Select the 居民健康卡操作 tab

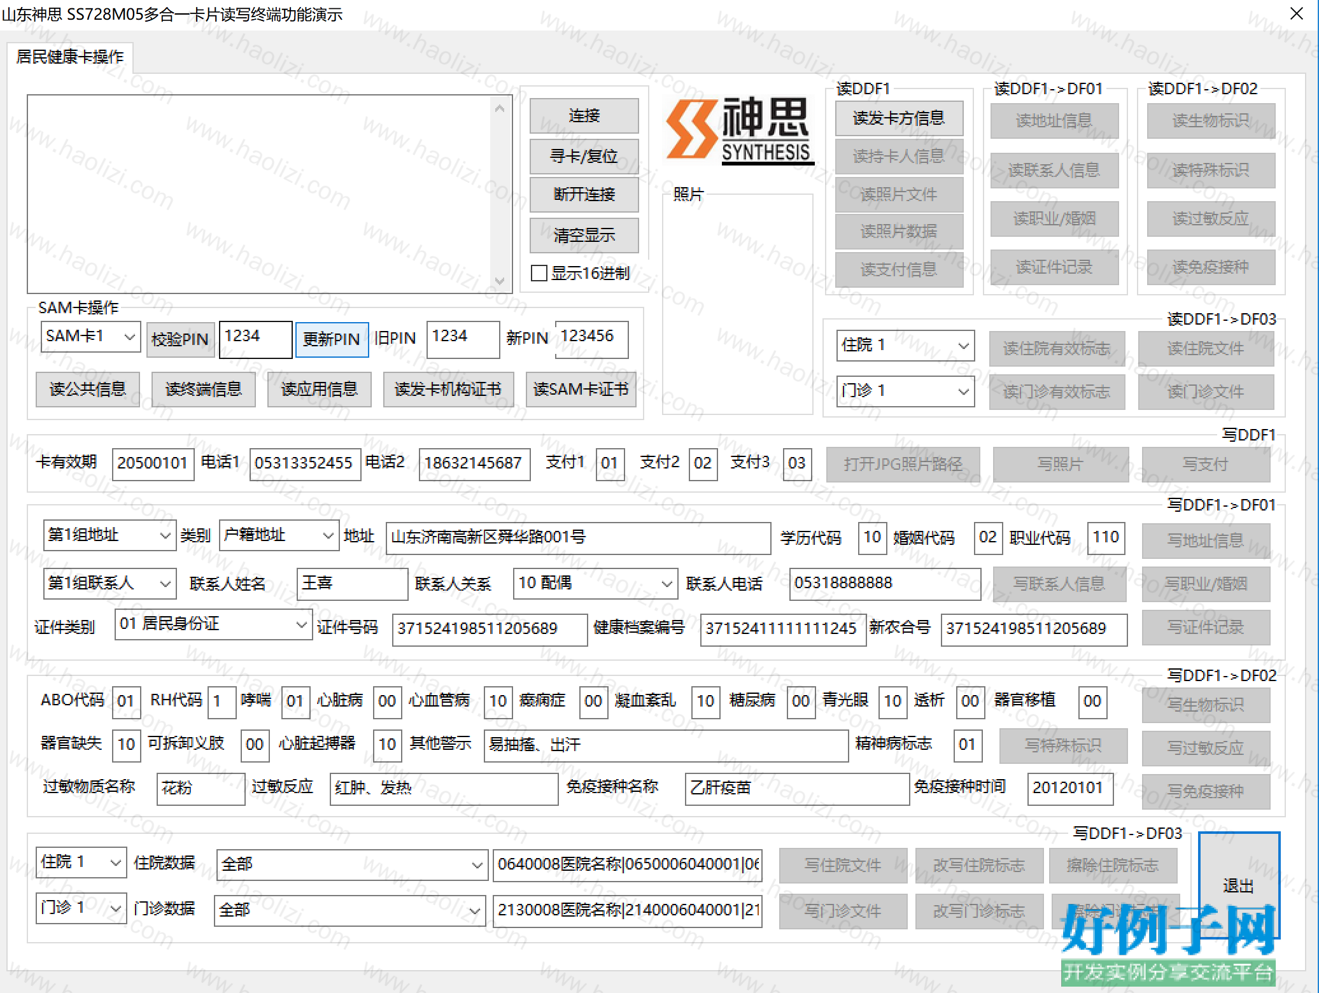[70, 57]
